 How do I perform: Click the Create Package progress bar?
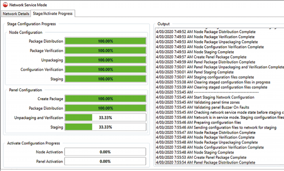106,99
